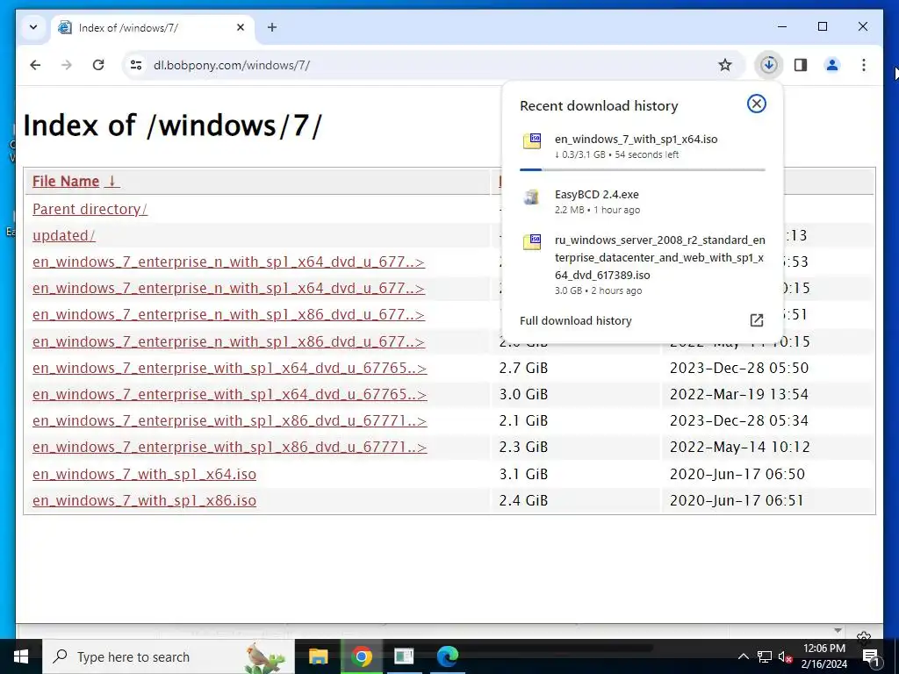Viewport: 899px width, 674px height.
Task: Open File Explorer from the taskbar
Action: point(318,656)
